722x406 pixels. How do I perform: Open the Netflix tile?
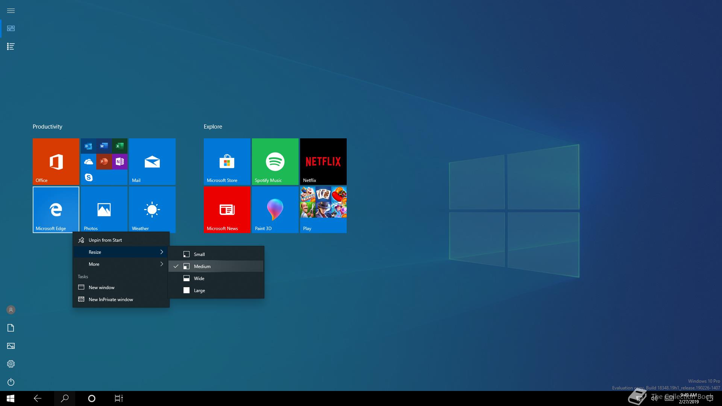point(323,161)
